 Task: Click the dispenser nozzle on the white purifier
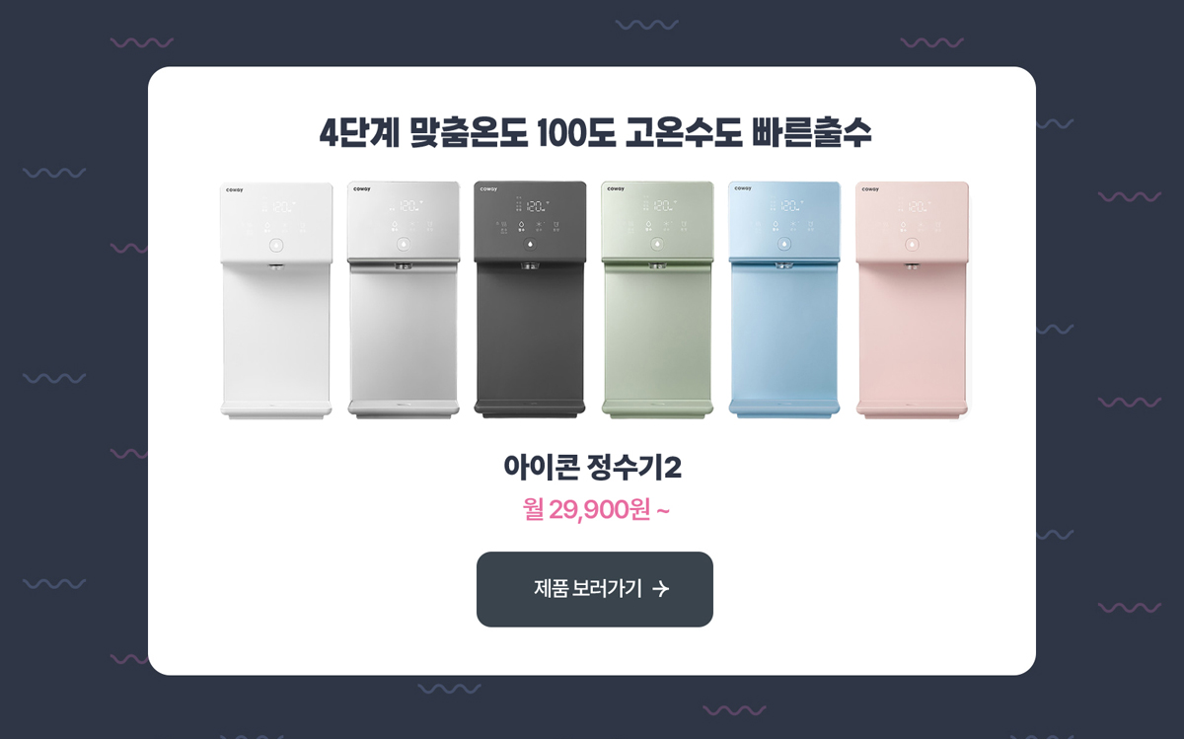click(276, 266)
